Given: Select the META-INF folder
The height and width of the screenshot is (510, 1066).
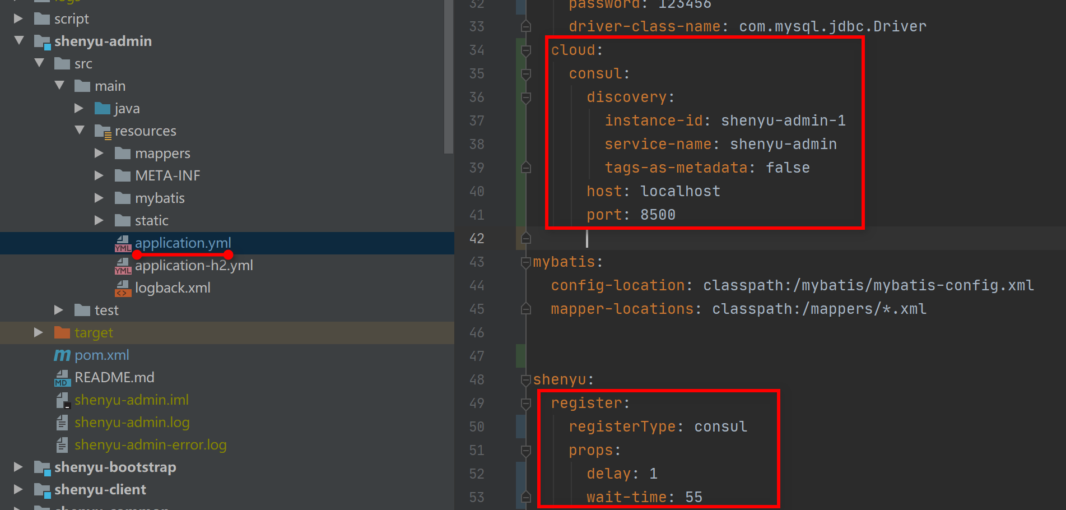Looking at the screenshot, I should pyautogui.click(x=167, y=176).
